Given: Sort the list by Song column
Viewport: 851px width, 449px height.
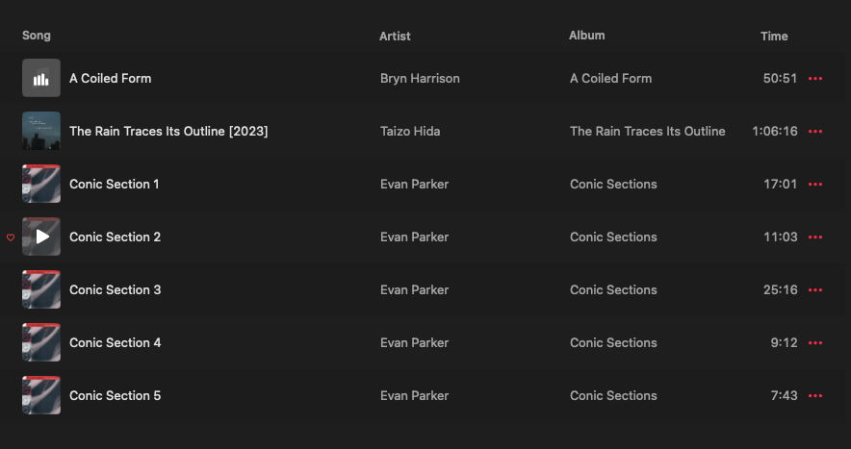Looking at the screenshot, I should pos(37,36).
